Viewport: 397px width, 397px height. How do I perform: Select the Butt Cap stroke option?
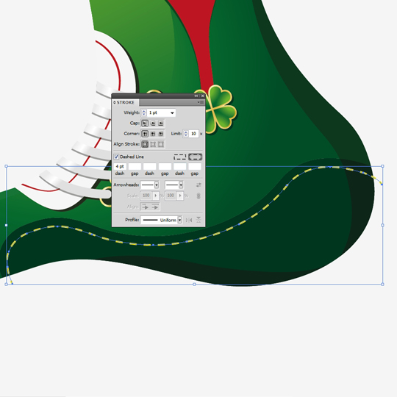[145, 124]
